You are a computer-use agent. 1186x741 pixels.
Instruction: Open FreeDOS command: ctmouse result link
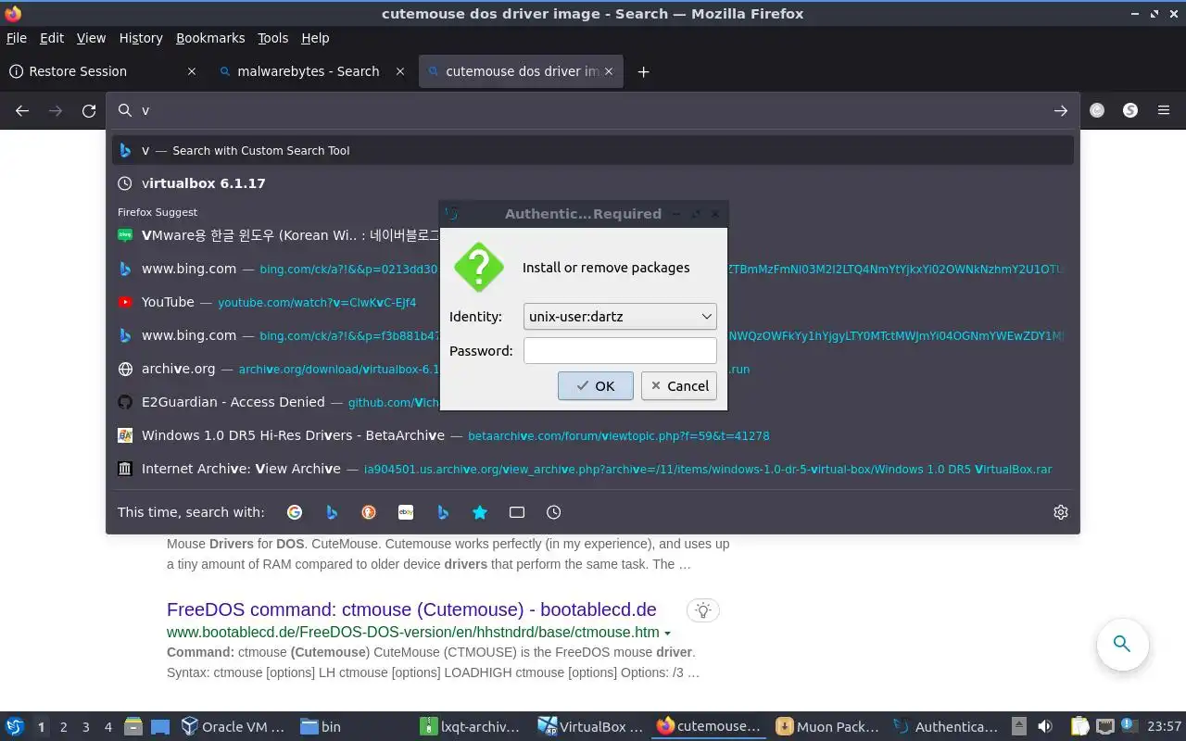coord(411,609)
